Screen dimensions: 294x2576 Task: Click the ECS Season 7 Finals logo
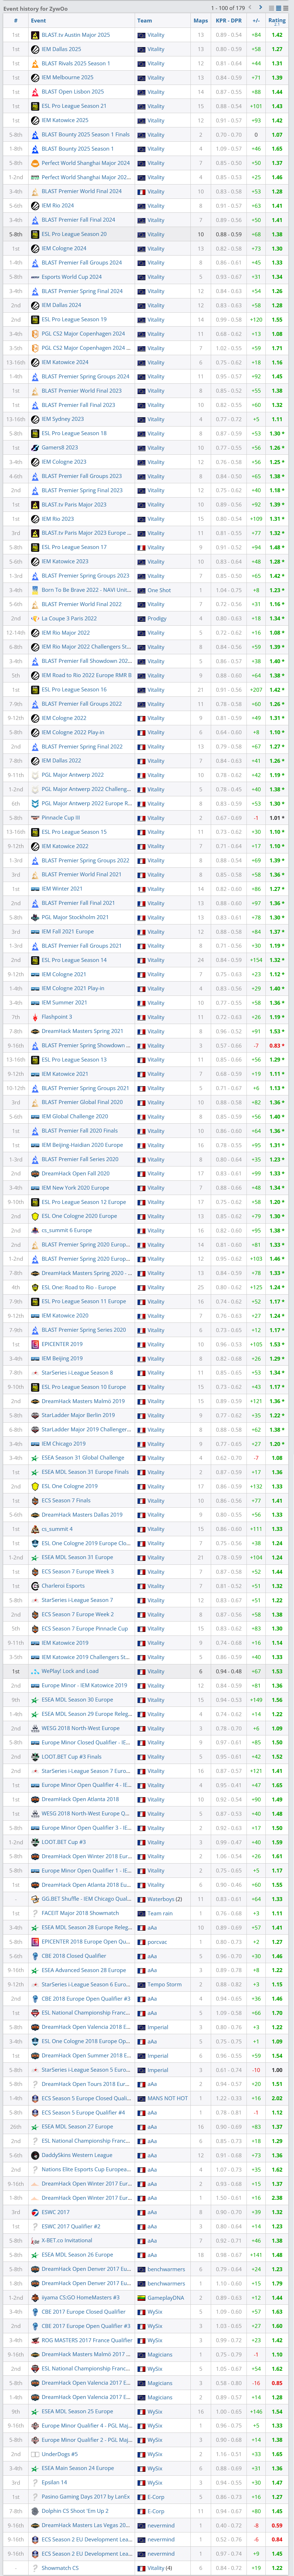(35, 1501)
